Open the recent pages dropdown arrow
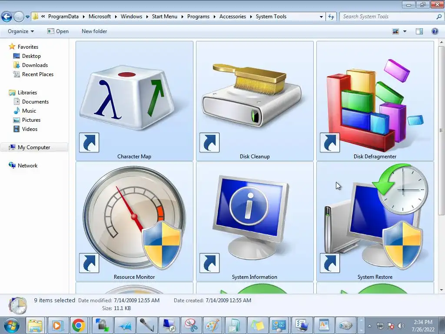 pos(27,17)
